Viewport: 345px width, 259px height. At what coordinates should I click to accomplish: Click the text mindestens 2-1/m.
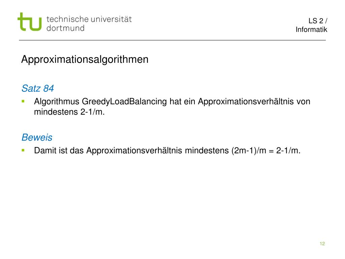69,112
